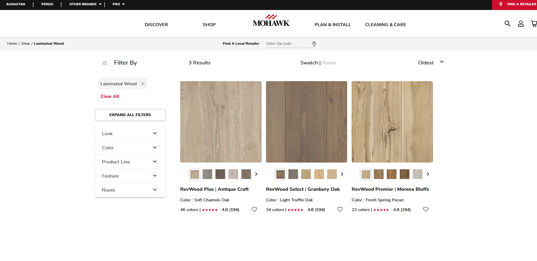Image resolution: width=537 pixels, height=261 pixels.
Task: Click the Mohawk logo
Action: (x=271, y=21)
